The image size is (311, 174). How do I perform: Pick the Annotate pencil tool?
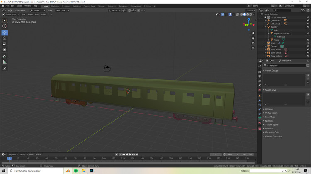click(x=5, y=56)
